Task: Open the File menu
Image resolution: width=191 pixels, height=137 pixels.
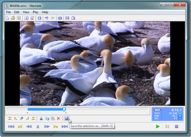Action: pos(8,12)
